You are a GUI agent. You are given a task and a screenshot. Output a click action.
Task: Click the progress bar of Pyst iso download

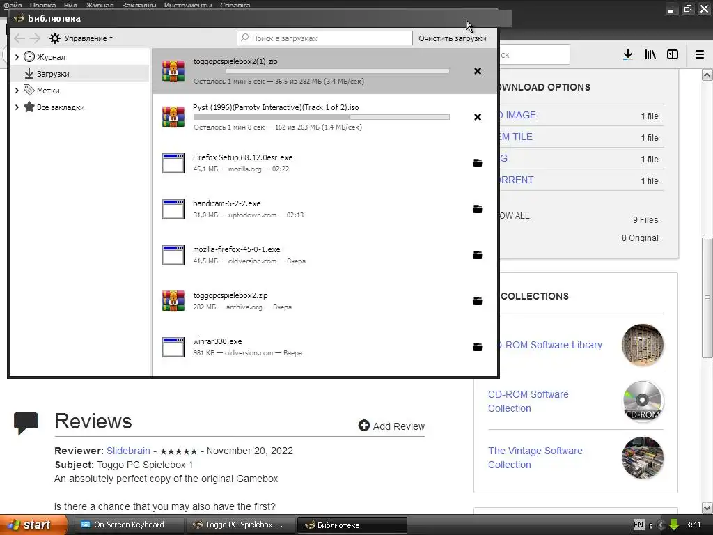(322, 117)
